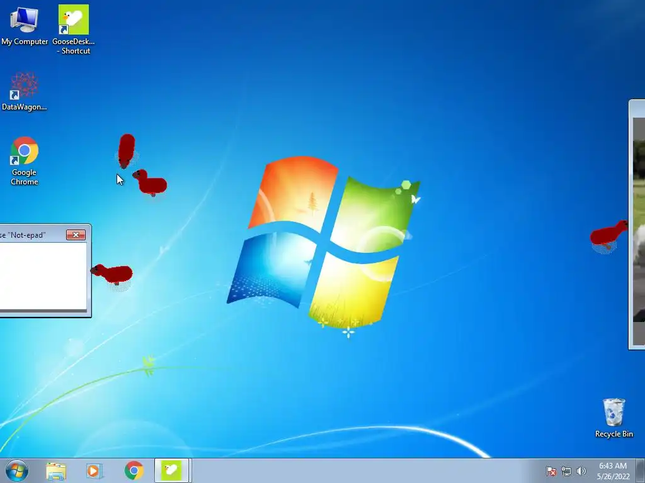Select the Google Chrome desktop shortcut
645x483 pixels.
click(x=25, y=160)
